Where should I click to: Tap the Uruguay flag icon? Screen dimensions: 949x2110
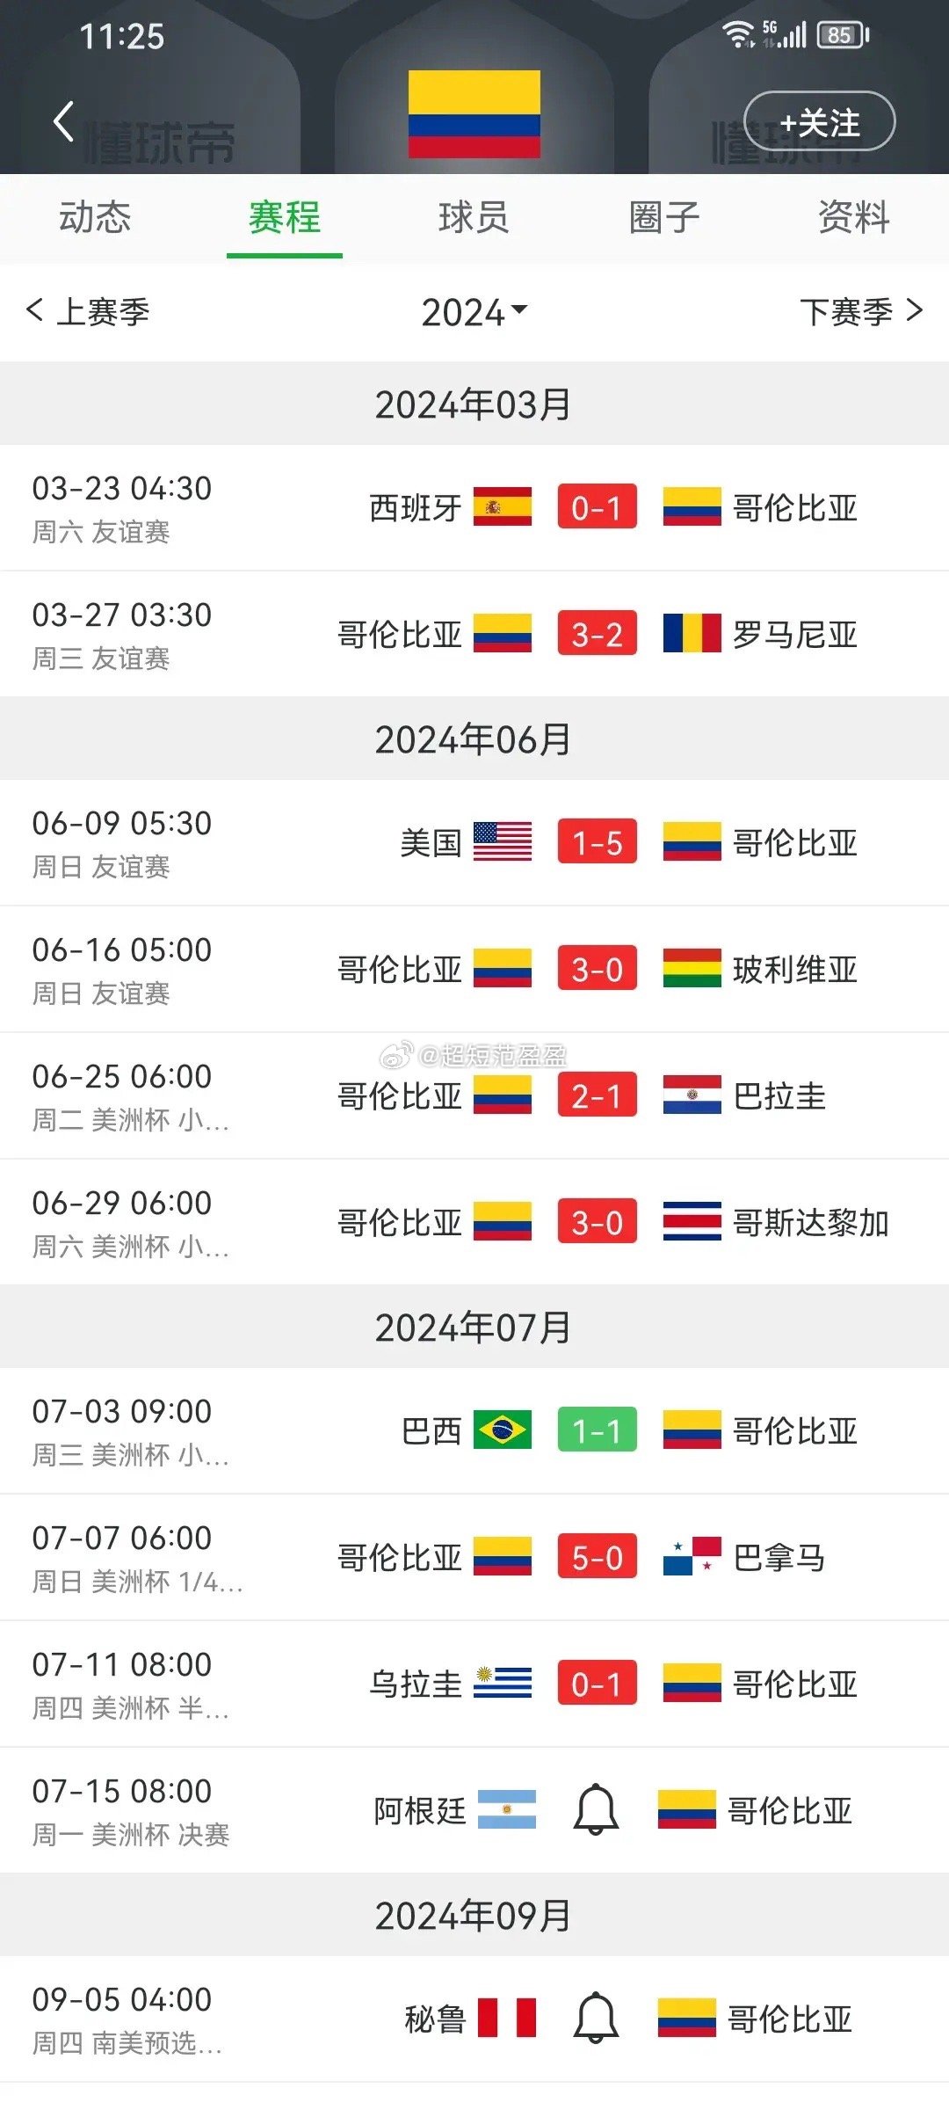pos(503,1683)
